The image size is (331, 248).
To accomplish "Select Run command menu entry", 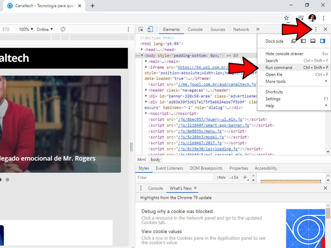I will pos(294,67).
